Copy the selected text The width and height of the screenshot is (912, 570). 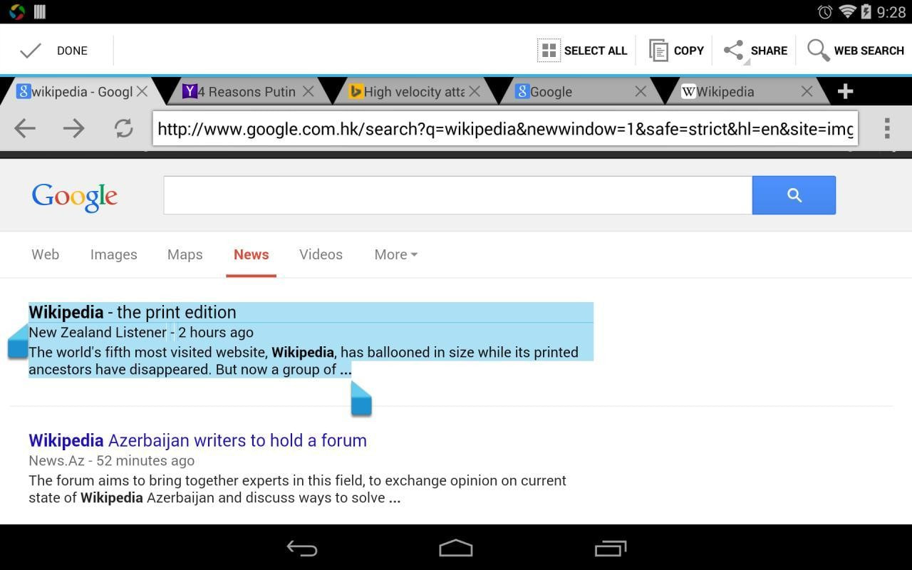click(x=676, y=51)
